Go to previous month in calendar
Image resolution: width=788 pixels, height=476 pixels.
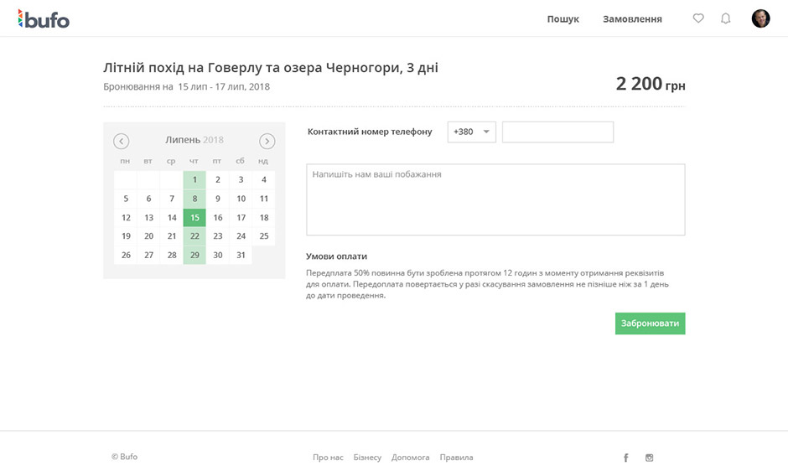click(x=122, y=141)
